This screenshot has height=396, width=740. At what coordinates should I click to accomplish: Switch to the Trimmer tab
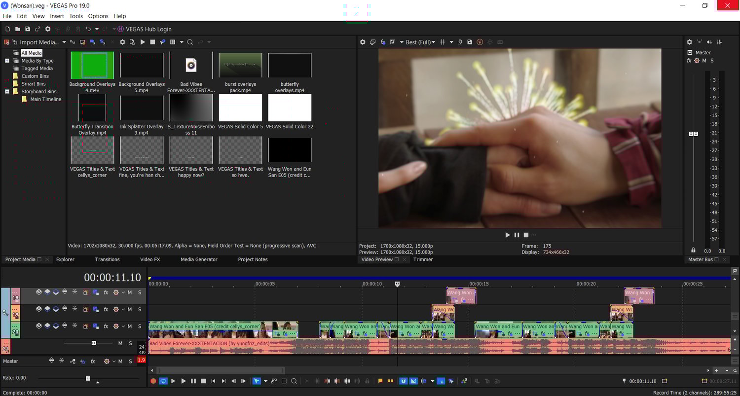point(423,259)
